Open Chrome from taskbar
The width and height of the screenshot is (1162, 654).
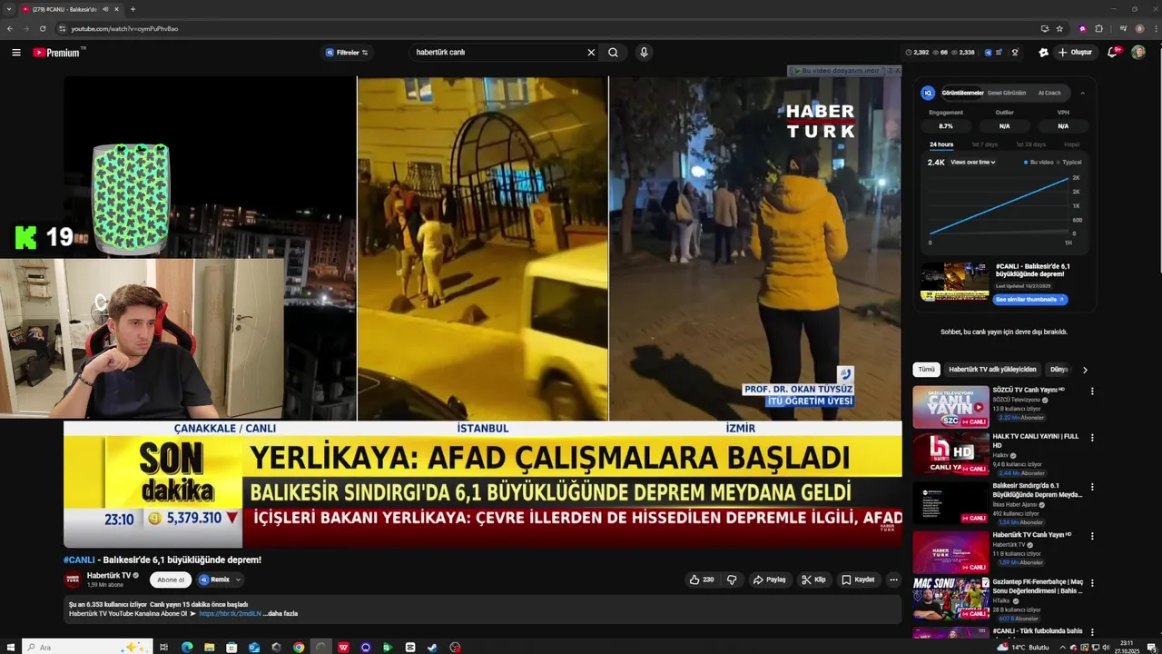point(299,648)
